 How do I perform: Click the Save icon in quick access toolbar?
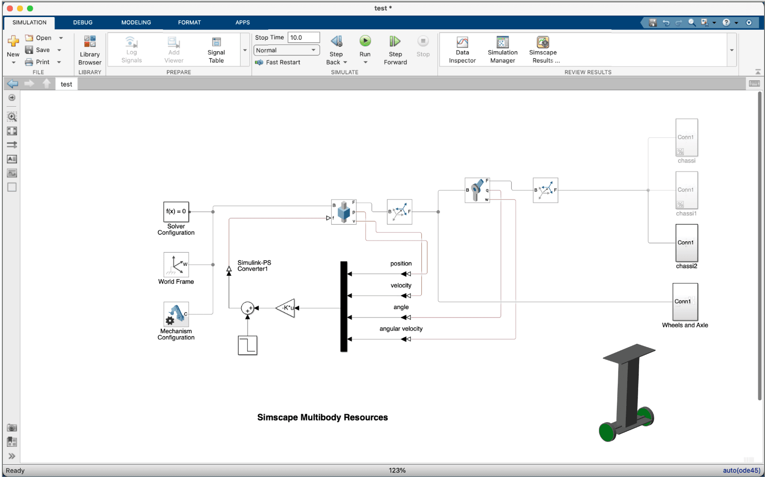(653, 22)
